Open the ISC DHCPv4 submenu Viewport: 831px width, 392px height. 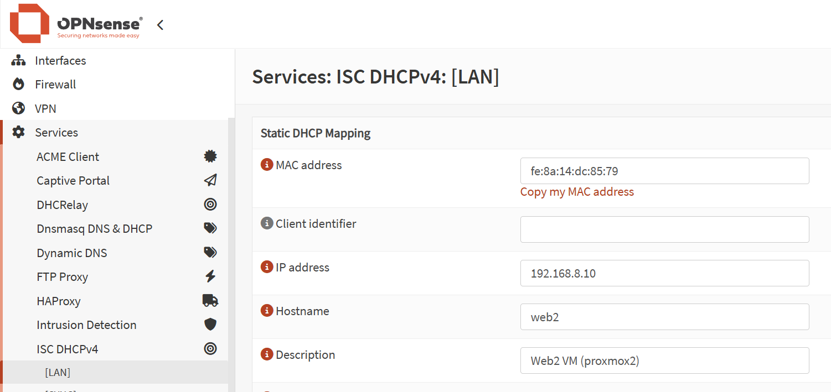pos(68,349)
